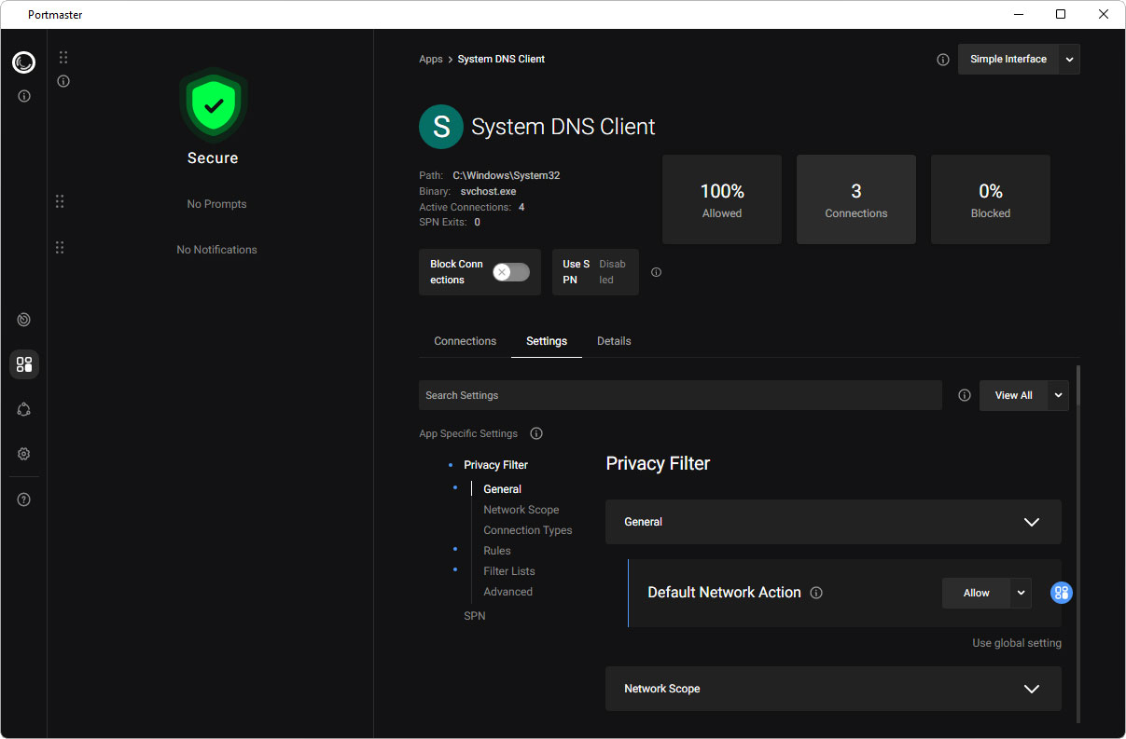1126x739 pixels.
Task: Click the Use global setting link
Action: click(1017, 643)
